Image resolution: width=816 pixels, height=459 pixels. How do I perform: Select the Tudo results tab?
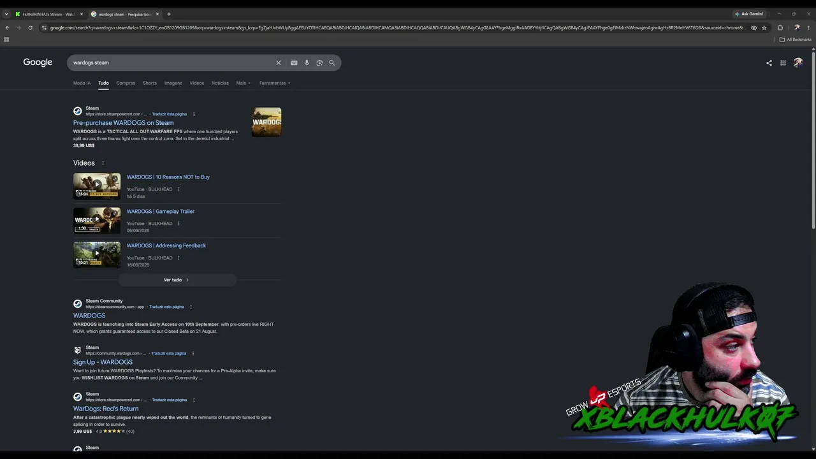(103, 83)
